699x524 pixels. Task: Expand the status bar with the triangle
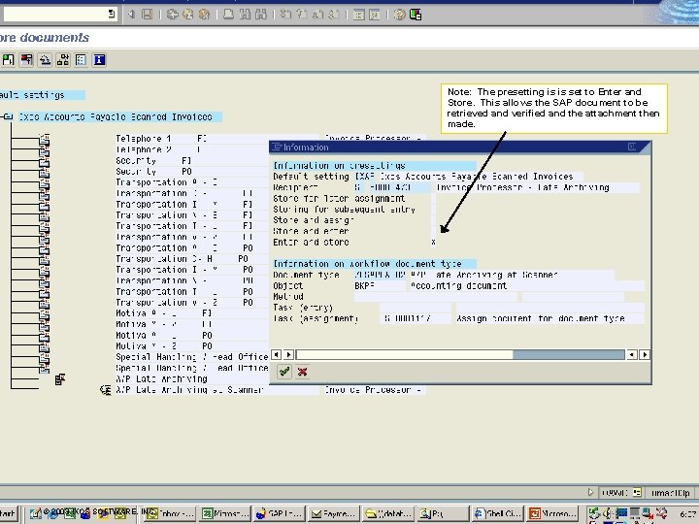click(590, 492)
